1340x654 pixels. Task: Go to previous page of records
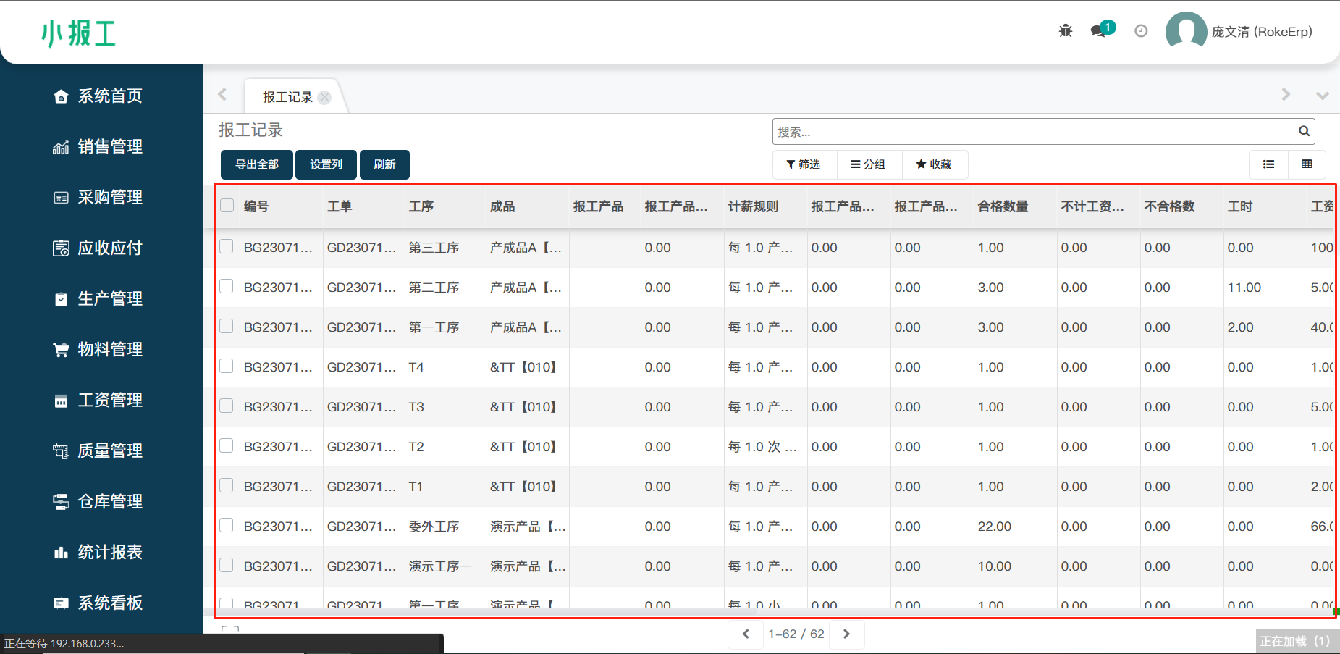pyautogui.click(x=746, y=634)
